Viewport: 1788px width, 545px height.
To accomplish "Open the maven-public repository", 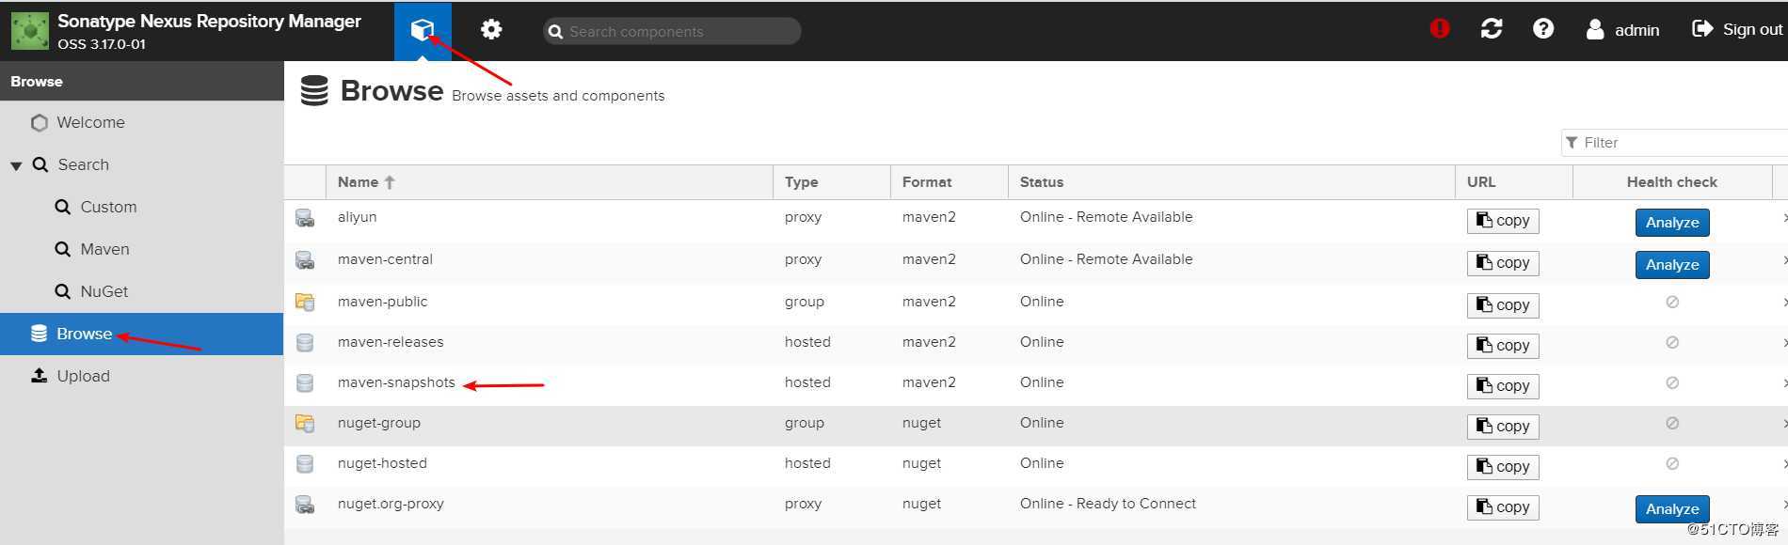I will point(1035,304).
